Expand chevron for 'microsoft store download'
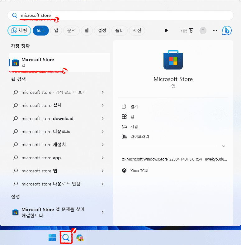 point(102,118)
